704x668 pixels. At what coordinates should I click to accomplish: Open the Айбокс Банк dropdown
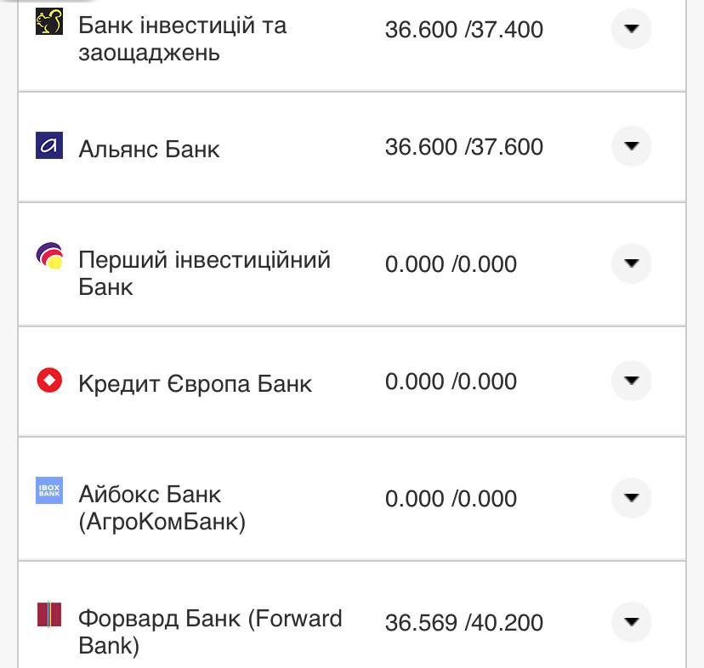click(x=630, y=499)
